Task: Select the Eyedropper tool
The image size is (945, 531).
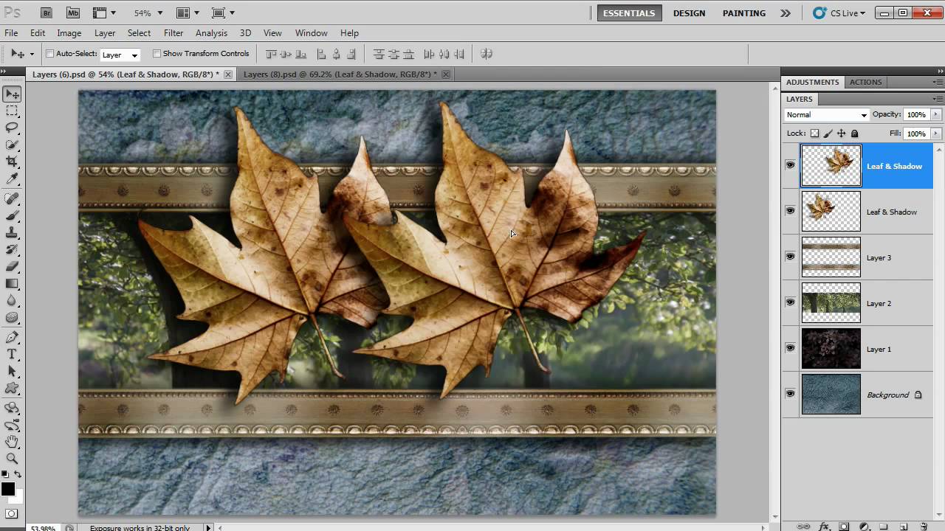Action: pos(12,178)
